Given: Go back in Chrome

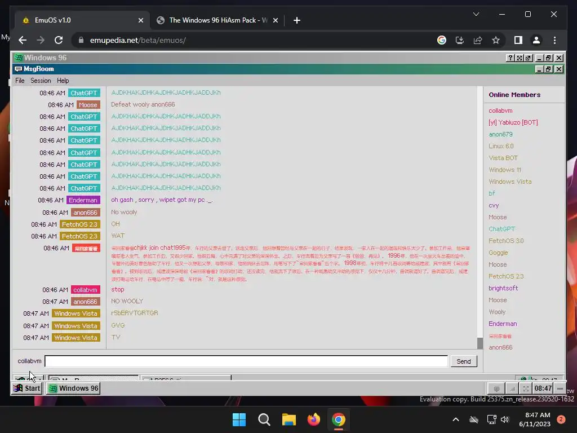Looking at the screenshot, I should (23, 40).
